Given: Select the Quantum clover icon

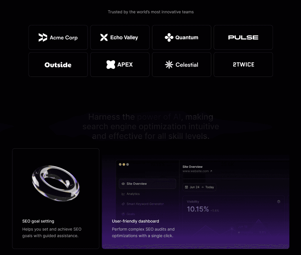Looking at the screenshot, I should [169, 37].
